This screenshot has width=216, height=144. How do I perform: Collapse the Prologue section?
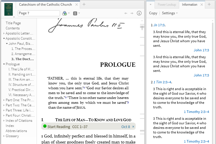4,64
